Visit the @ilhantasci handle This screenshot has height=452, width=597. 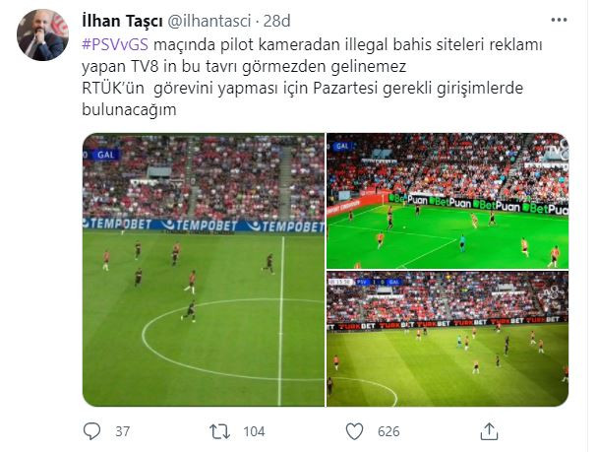point(209,21)
